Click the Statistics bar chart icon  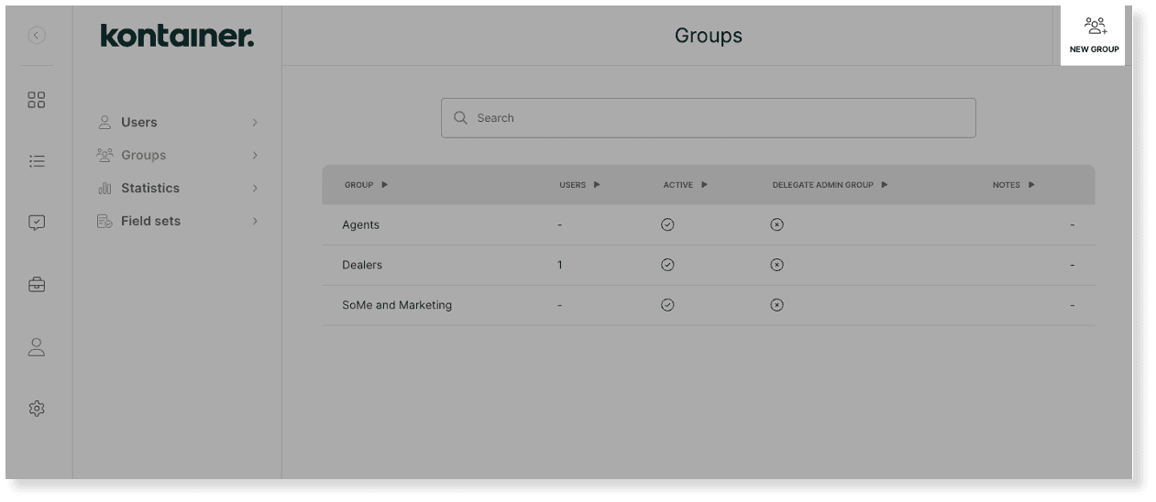[105, 188]
